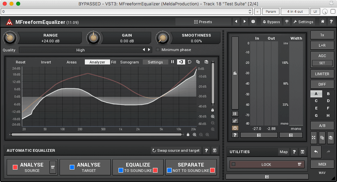Click the power icon below the meters
Viewport: 337px width, 182px height.
235,128
